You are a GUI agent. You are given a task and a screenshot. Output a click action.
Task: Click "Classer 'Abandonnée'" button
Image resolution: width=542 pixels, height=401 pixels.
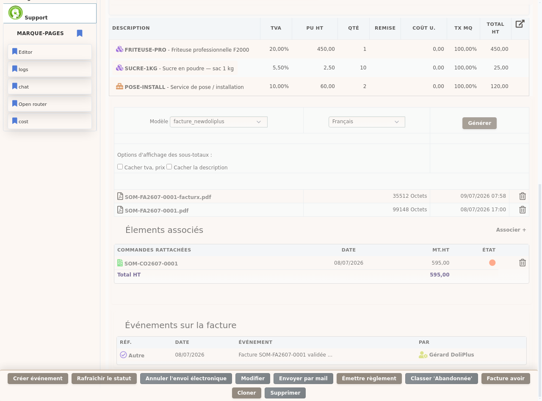[x=442, y=379]
